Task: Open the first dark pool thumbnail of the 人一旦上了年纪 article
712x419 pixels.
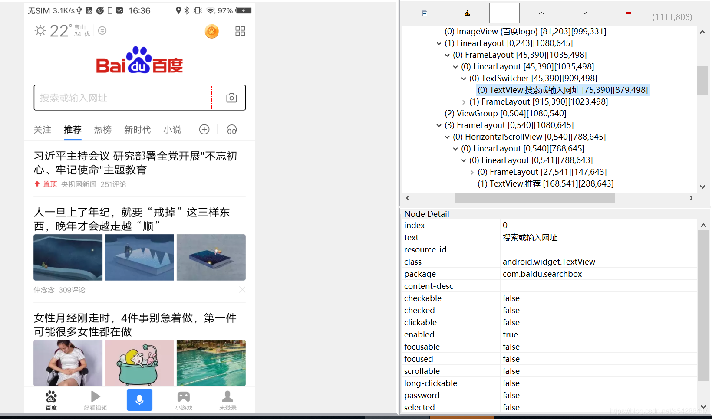Action: 68,257
